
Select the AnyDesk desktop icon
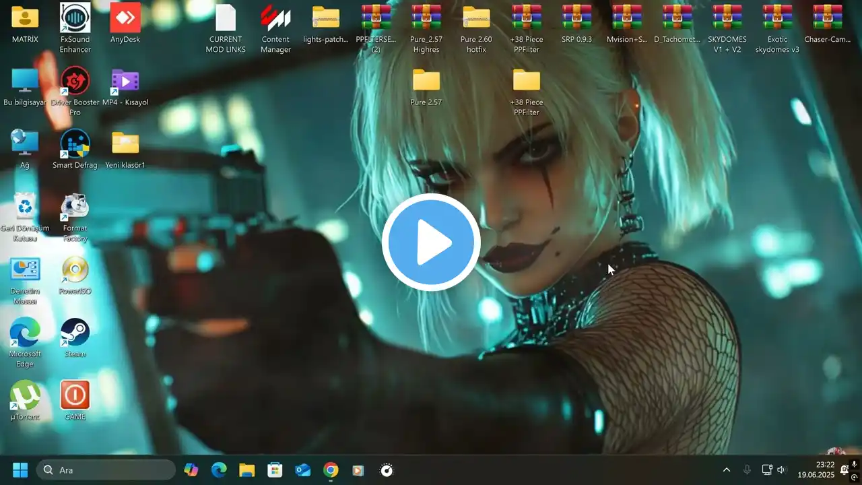coord(125,18)
